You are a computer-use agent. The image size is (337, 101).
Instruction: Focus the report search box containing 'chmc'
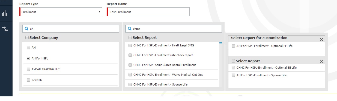tap(174, 29)
